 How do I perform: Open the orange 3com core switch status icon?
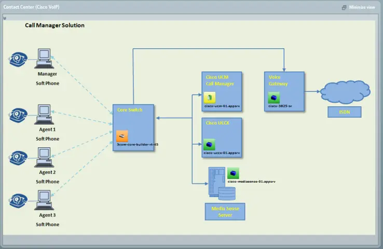(x=122, y=136)
